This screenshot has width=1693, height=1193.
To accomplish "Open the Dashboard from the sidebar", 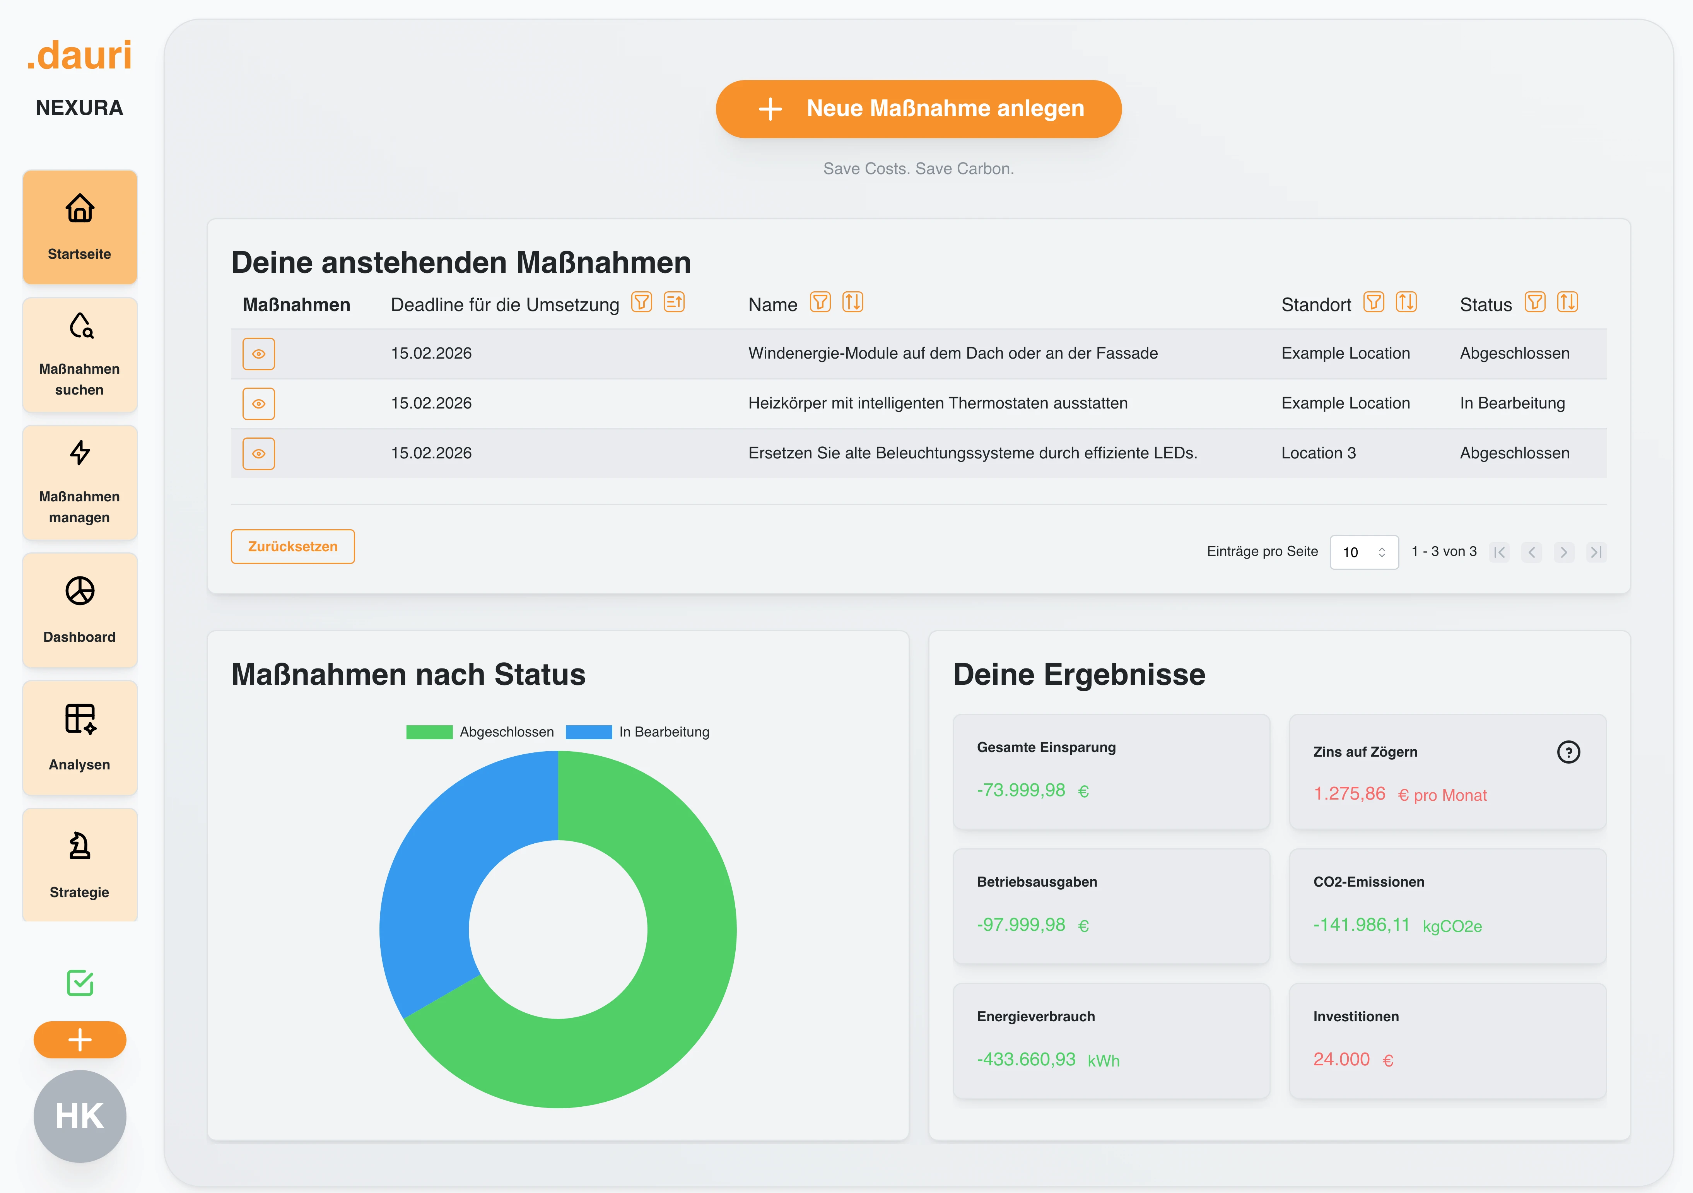I will tap(80, 610).
